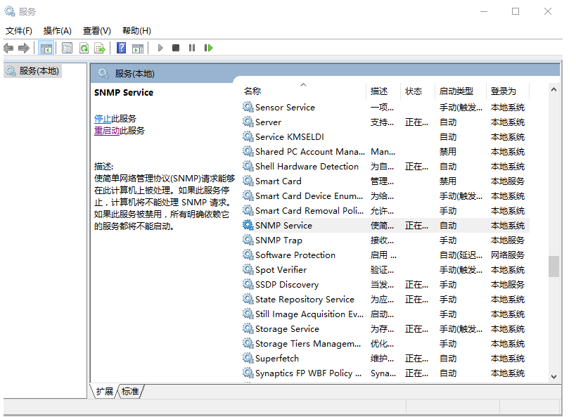Image resolution: width=576 pixels, height=417 pixels.
Task: Pause the service with the pause icon
Action: [191, 47]
